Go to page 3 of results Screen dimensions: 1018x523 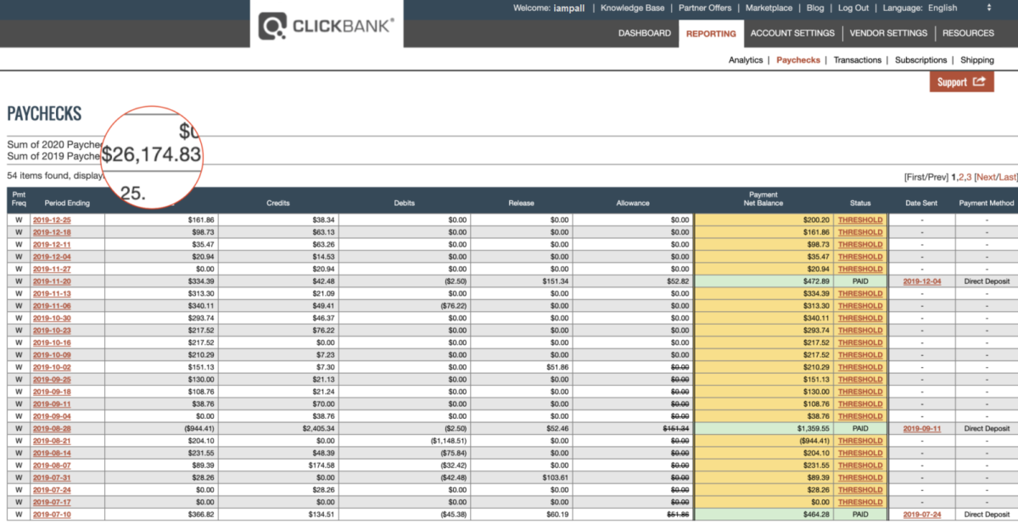[x=968, y=176]
